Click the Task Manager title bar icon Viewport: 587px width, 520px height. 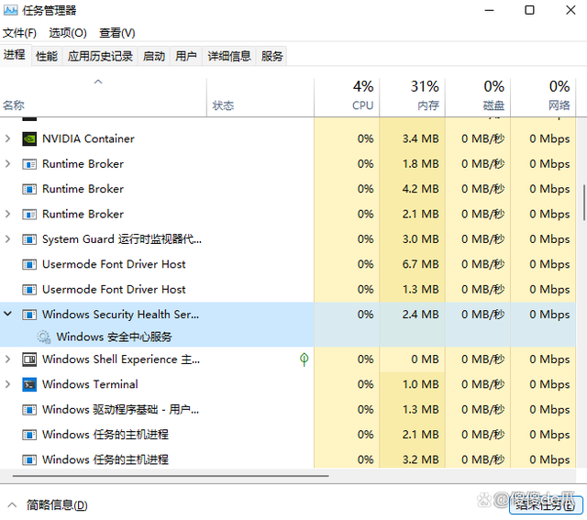(10, 10)
